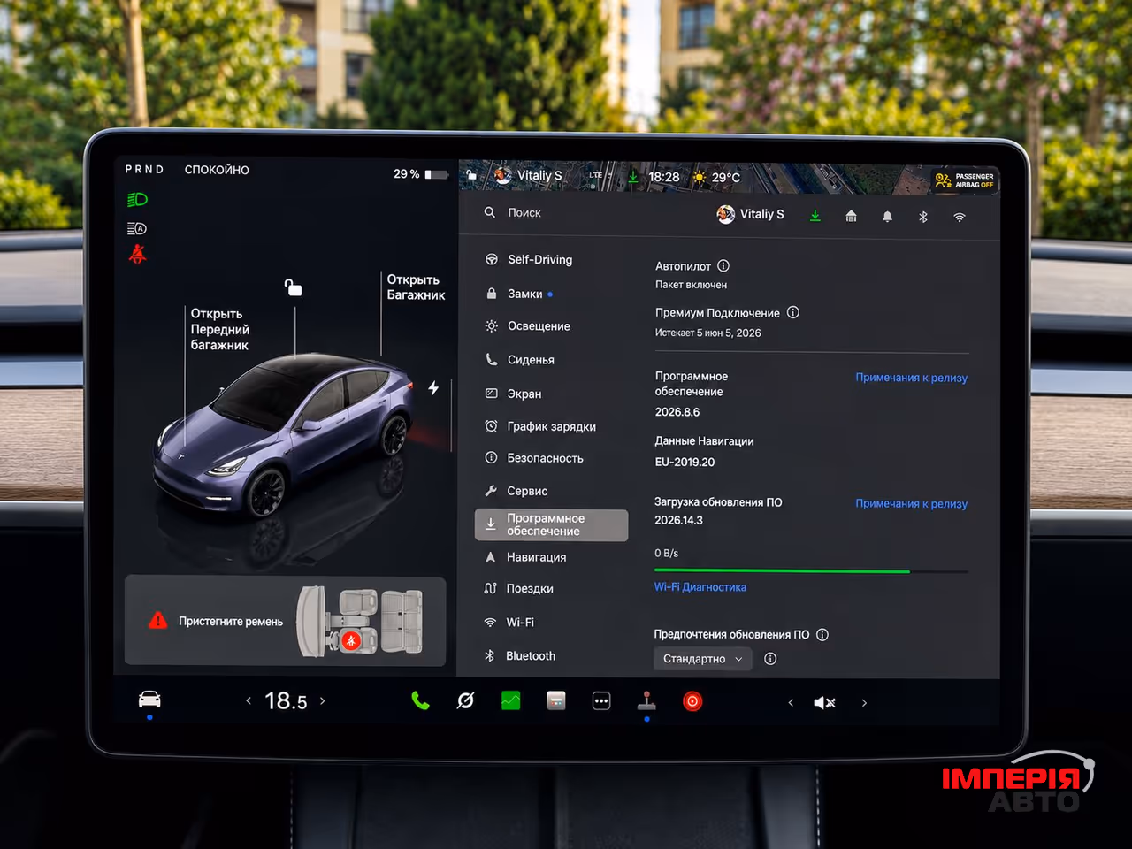Tap the СПОКОЙНО acceleration mode label
The height and width of the screenshot is (849, 1132).
click(217, 170)
